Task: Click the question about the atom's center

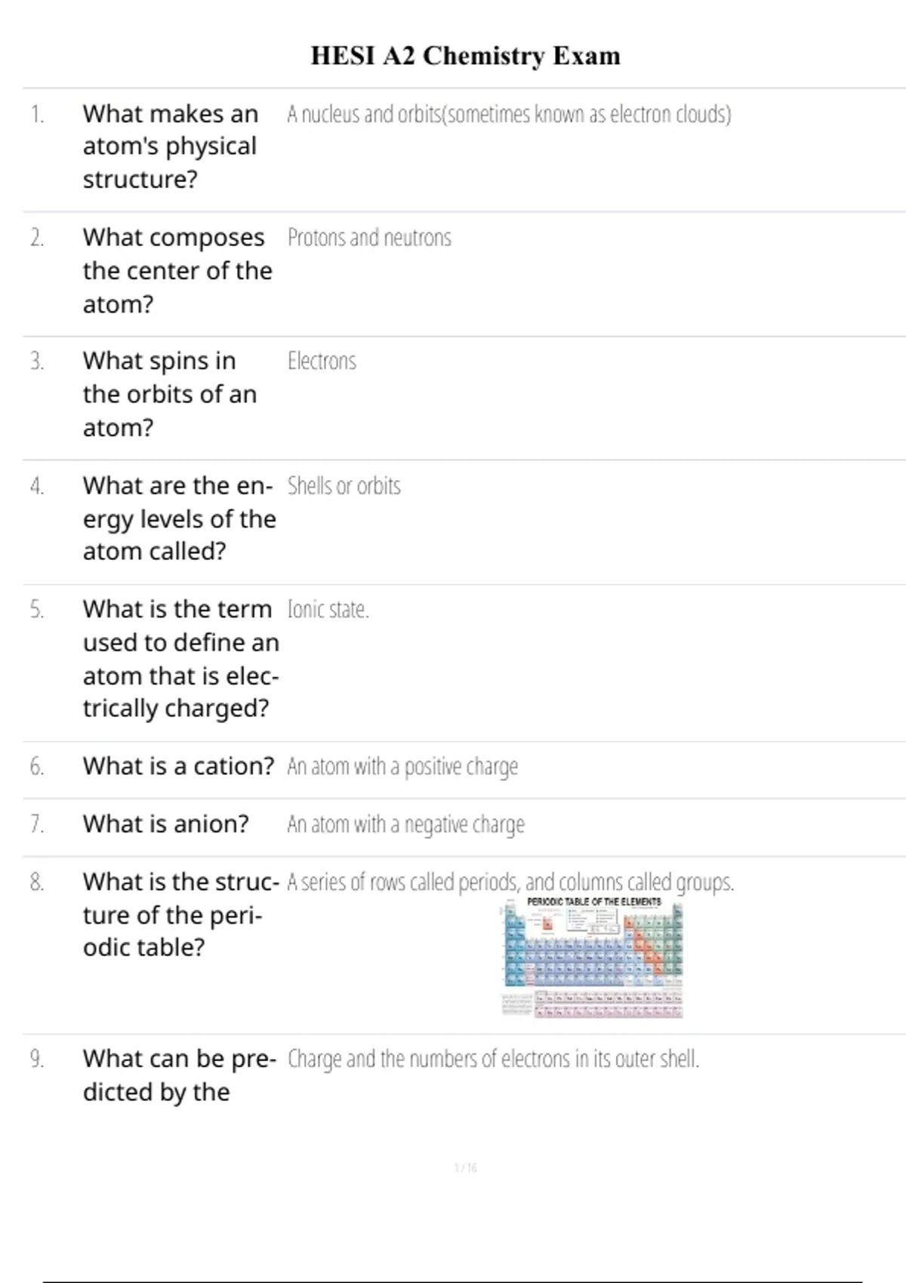Action: click(177, 270)
